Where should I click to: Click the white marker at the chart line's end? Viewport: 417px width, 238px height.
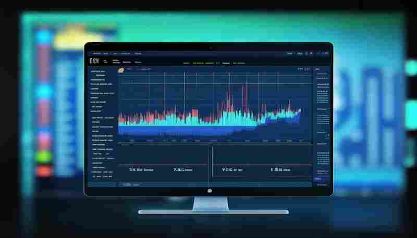click(299, 110)
